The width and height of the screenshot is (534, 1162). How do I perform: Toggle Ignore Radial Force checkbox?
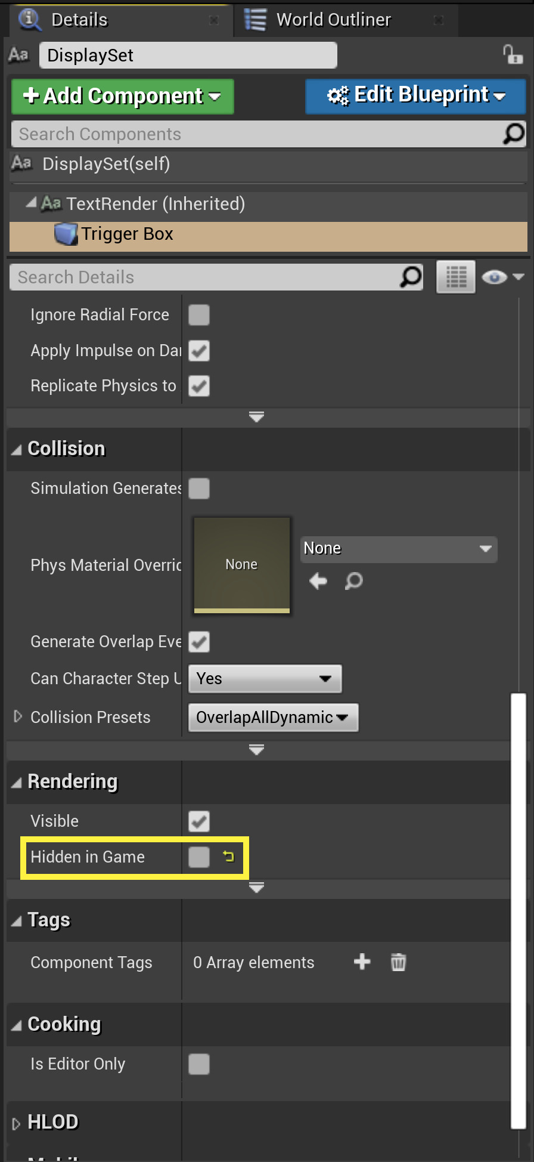pos(199,314)
